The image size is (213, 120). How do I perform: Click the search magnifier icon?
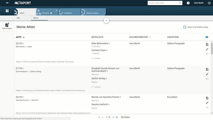click(180, 3)
